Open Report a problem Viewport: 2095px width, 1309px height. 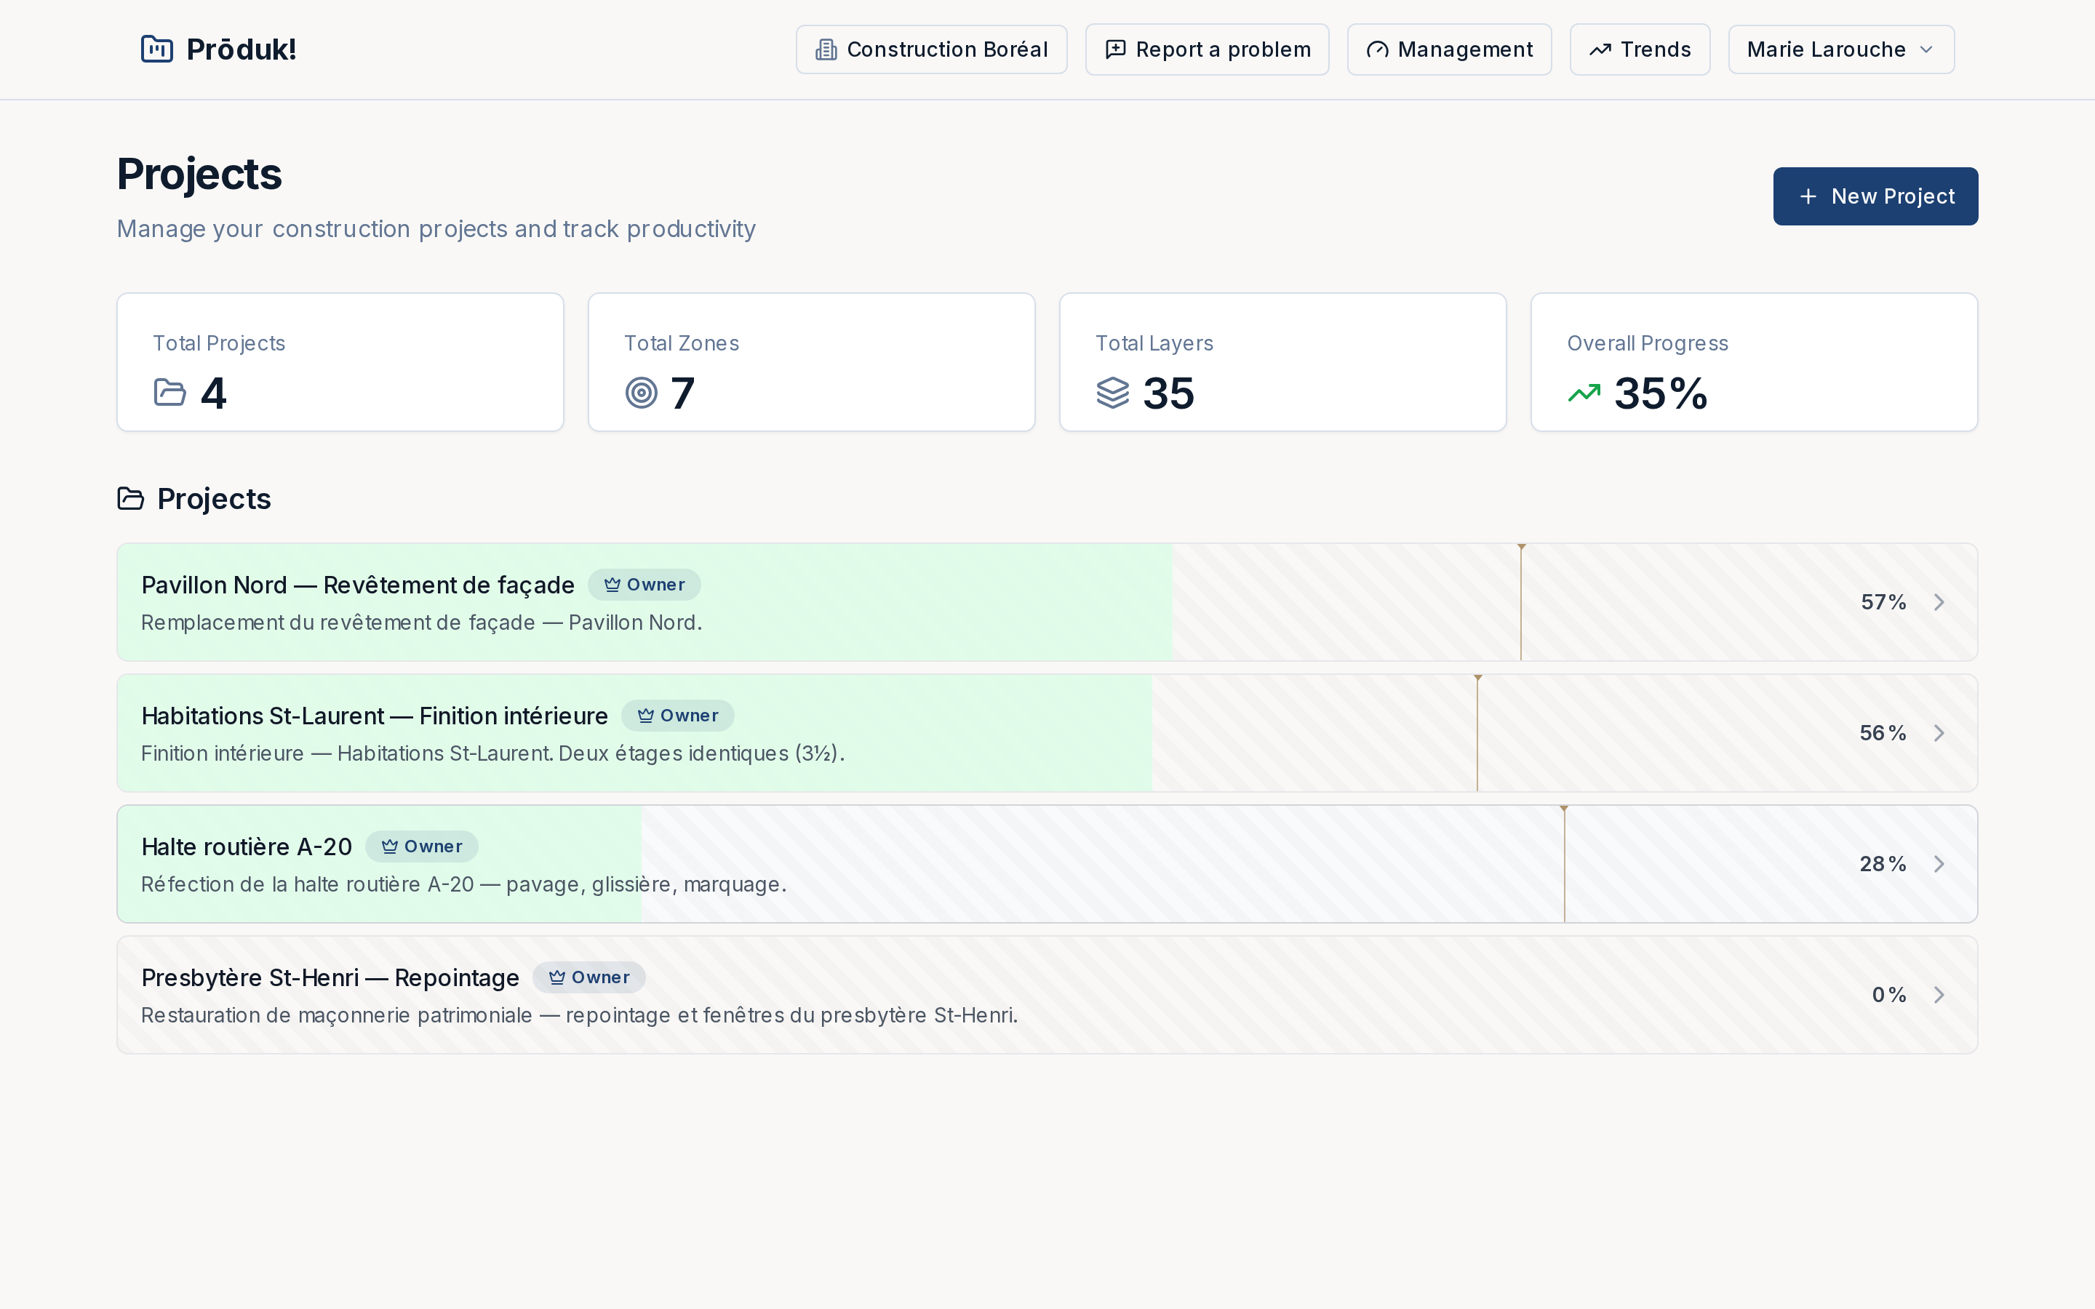click(1207, 49)
